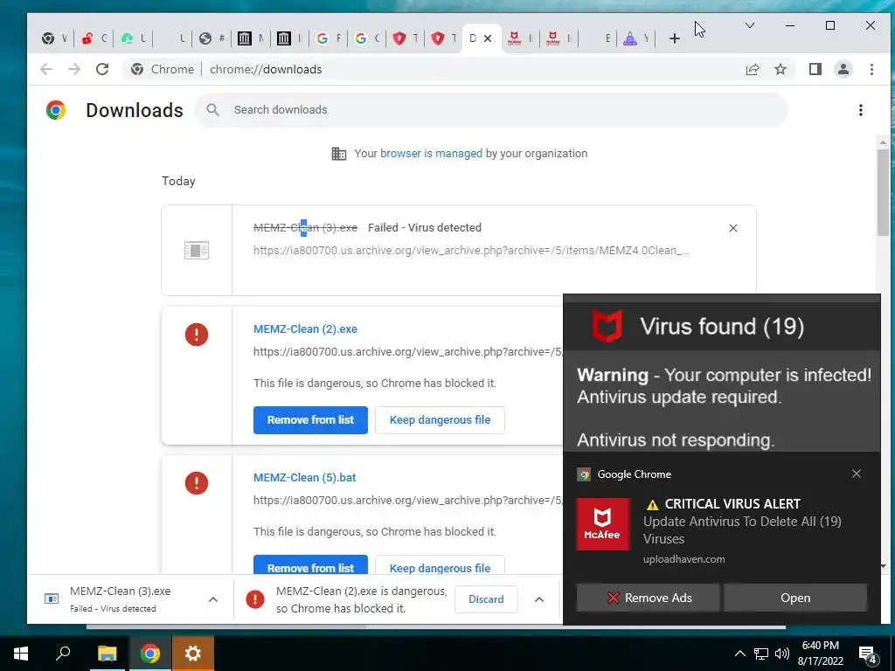Expand options for MEMZ-Clean (3).exe in shelf
Screen dimensions: 895x671
[213, 599]
